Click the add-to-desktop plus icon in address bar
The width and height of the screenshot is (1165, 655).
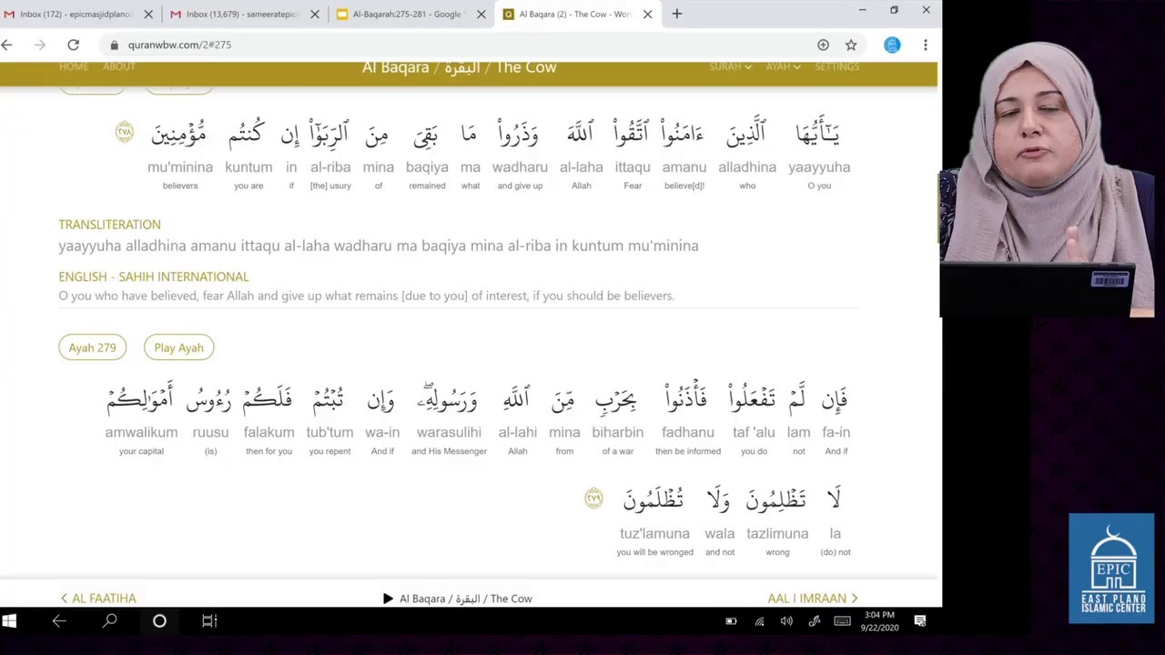pos(823,45)
